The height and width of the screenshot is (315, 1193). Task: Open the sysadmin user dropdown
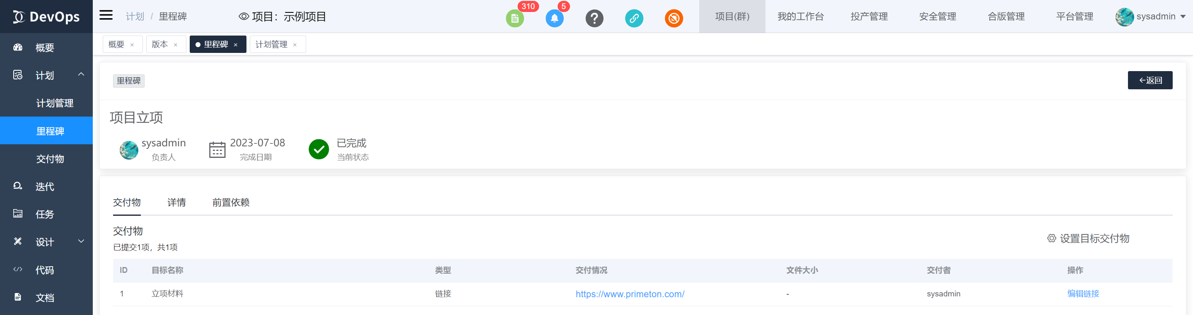pos(1150,17)
